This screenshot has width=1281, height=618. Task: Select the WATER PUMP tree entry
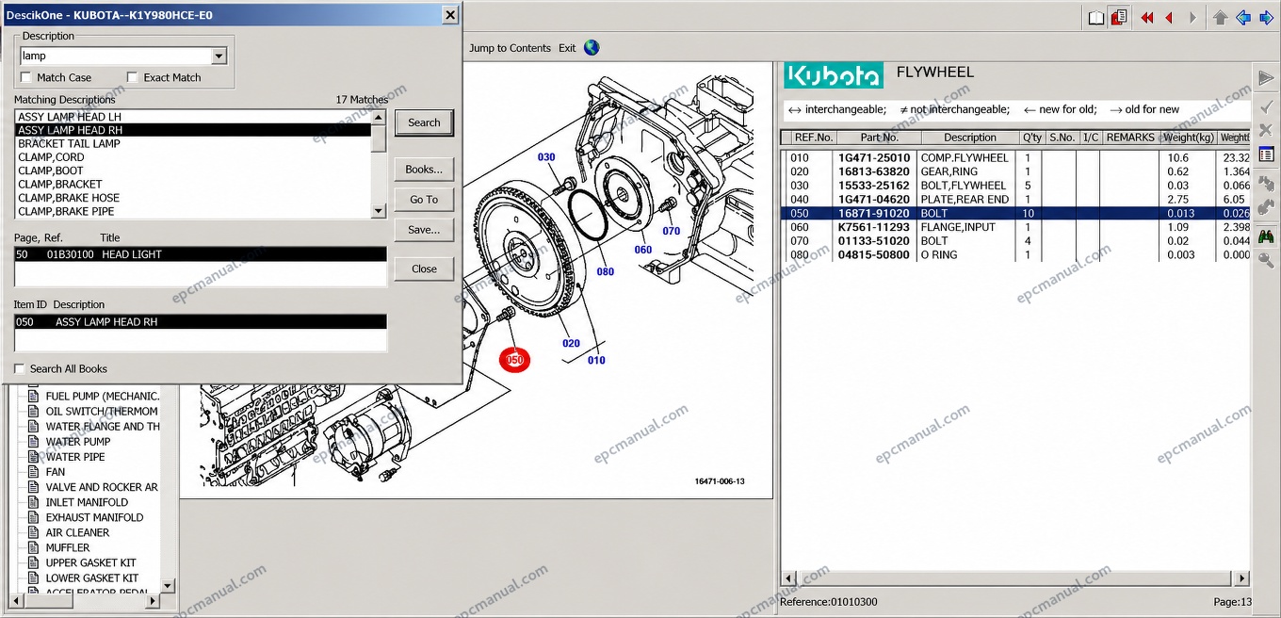[78, 442]
